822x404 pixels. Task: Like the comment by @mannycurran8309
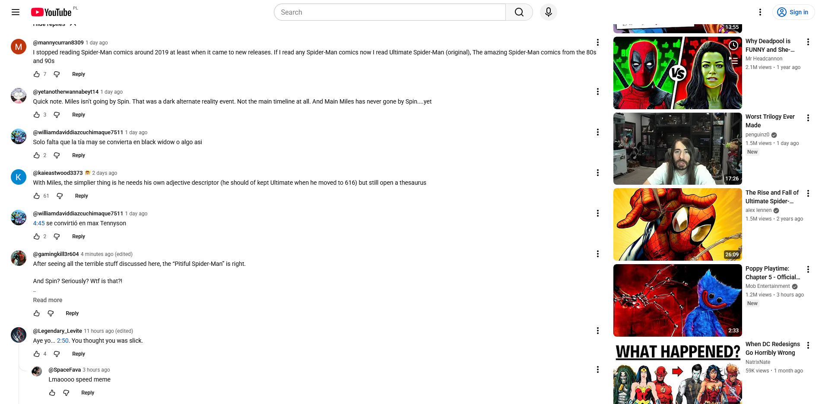tap(37, 74)
